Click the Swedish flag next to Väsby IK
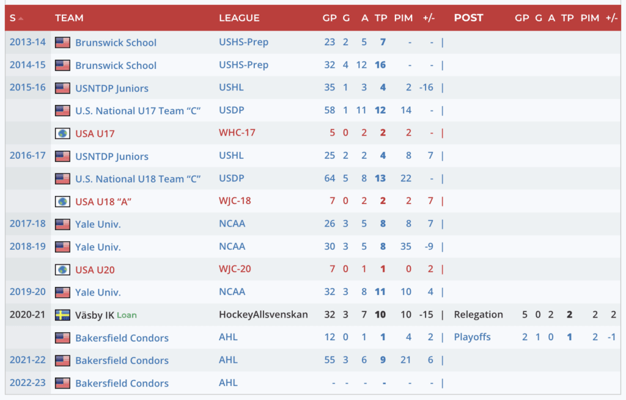 pyautogui.click(x=62, y=315)
